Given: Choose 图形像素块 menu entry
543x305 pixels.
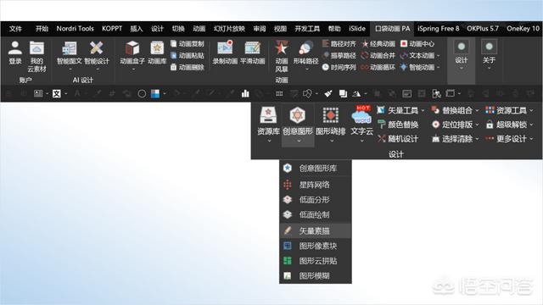Looking at the screenshot, I should coord(316,246).
